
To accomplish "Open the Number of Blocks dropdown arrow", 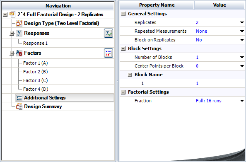I will pos(242,57).
